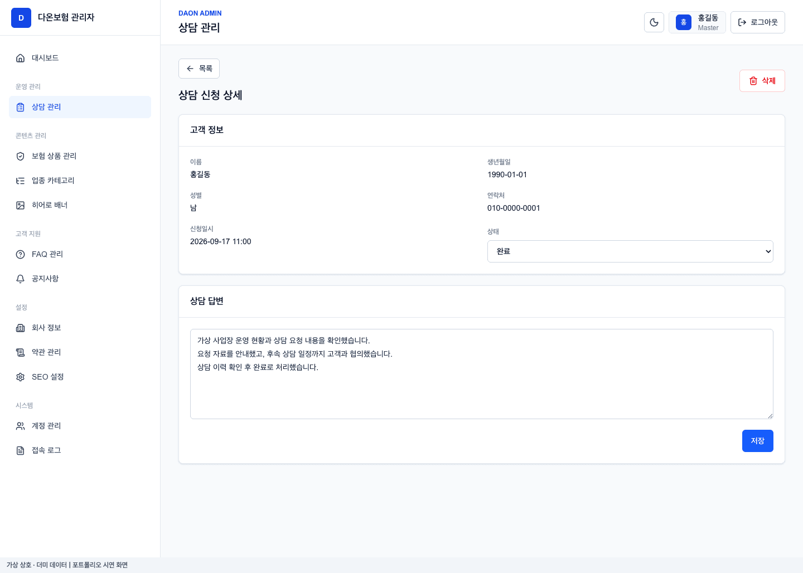Viewport: 803px width, 573px height.
Task: Click the 로그아웃 button label
Action: pyautogui.click(x=764, y=22)
